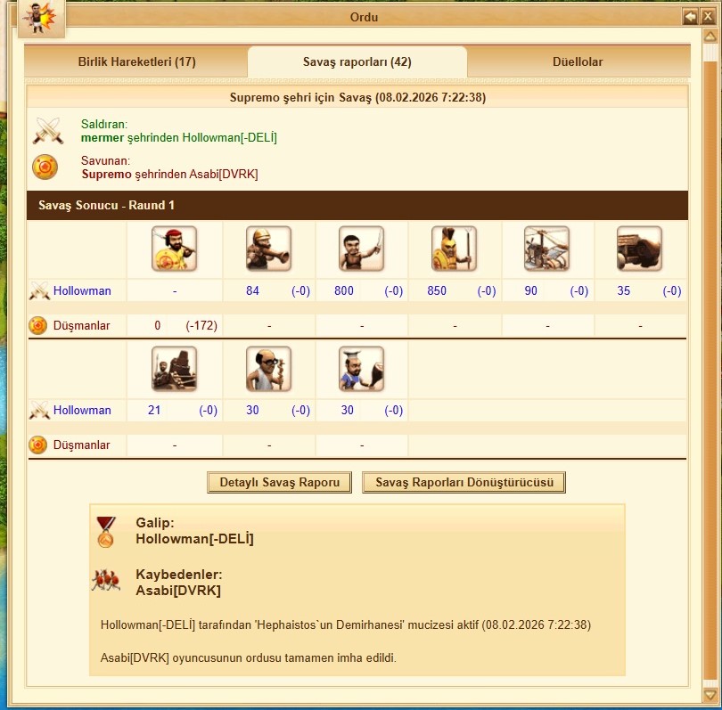Click the scrollbar down arrow
Image resolution: width=722 pixels, height=710 pixels.
point(710,694)
